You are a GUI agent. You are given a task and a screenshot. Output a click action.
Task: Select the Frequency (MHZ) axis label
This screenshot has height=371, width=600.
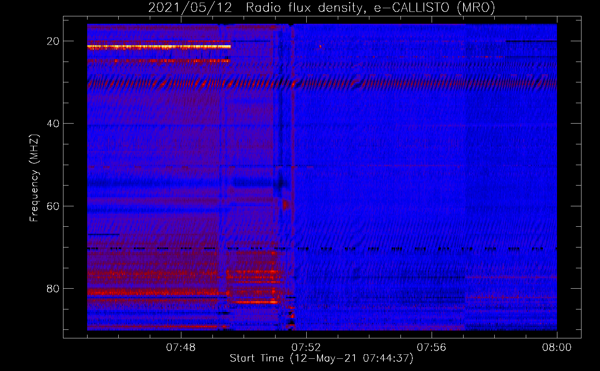tap(34, 178)
